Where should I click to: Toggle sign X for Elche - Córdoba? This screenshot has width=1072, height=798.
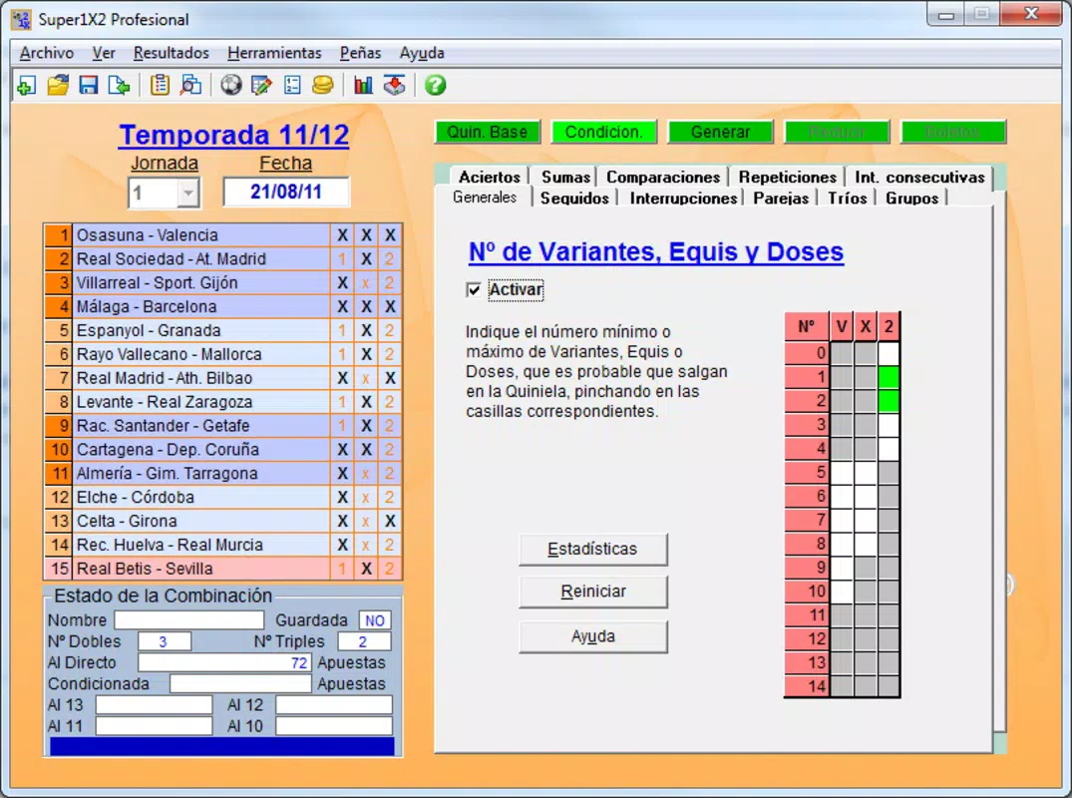366,497
